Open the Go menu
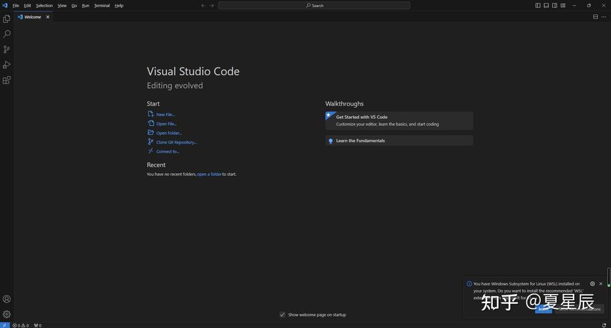The height and width of the screenshot is (328, 611). [74, 5]
